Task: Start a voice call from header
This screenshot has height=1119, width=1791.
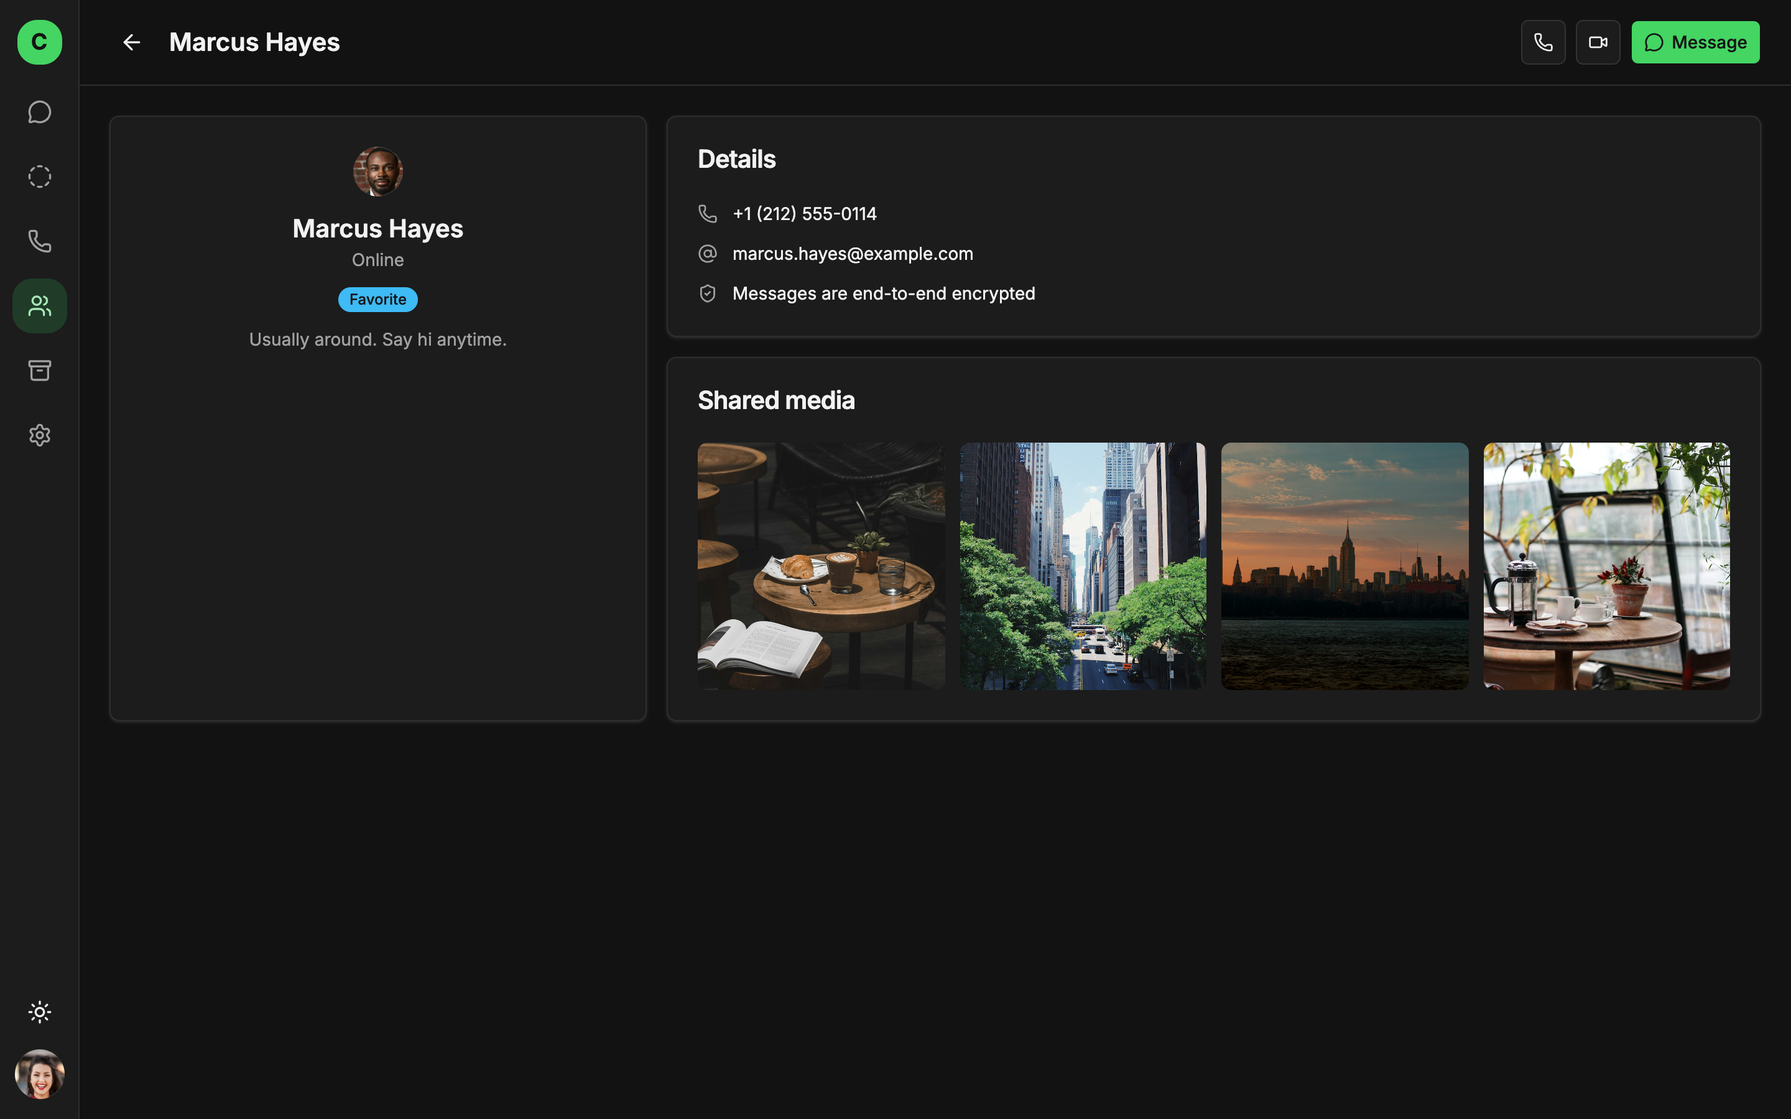Action: [1543, 42]
